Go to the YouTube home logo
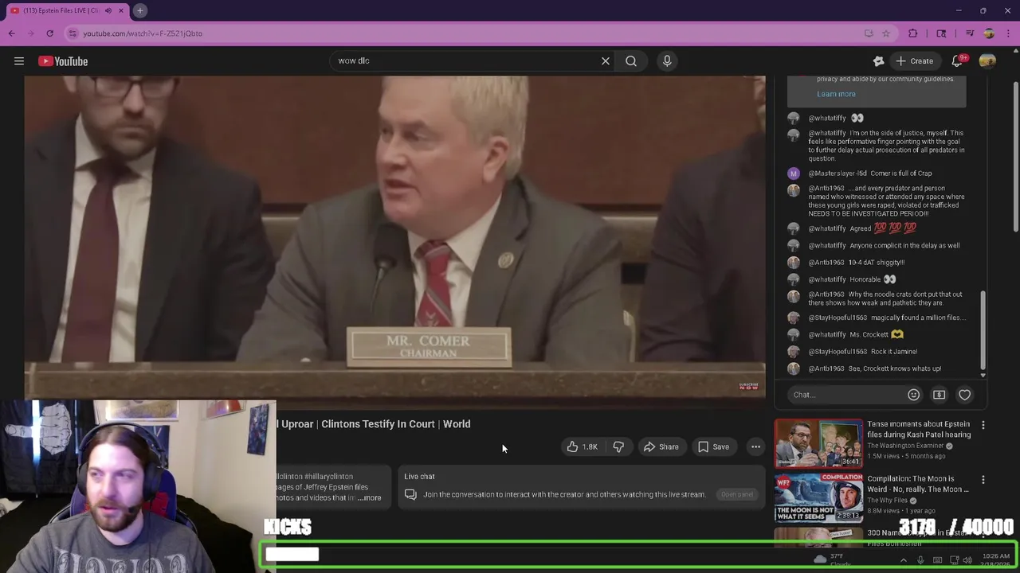The height and width of the screenshot is (573, 1020). (x=63, y=61)
